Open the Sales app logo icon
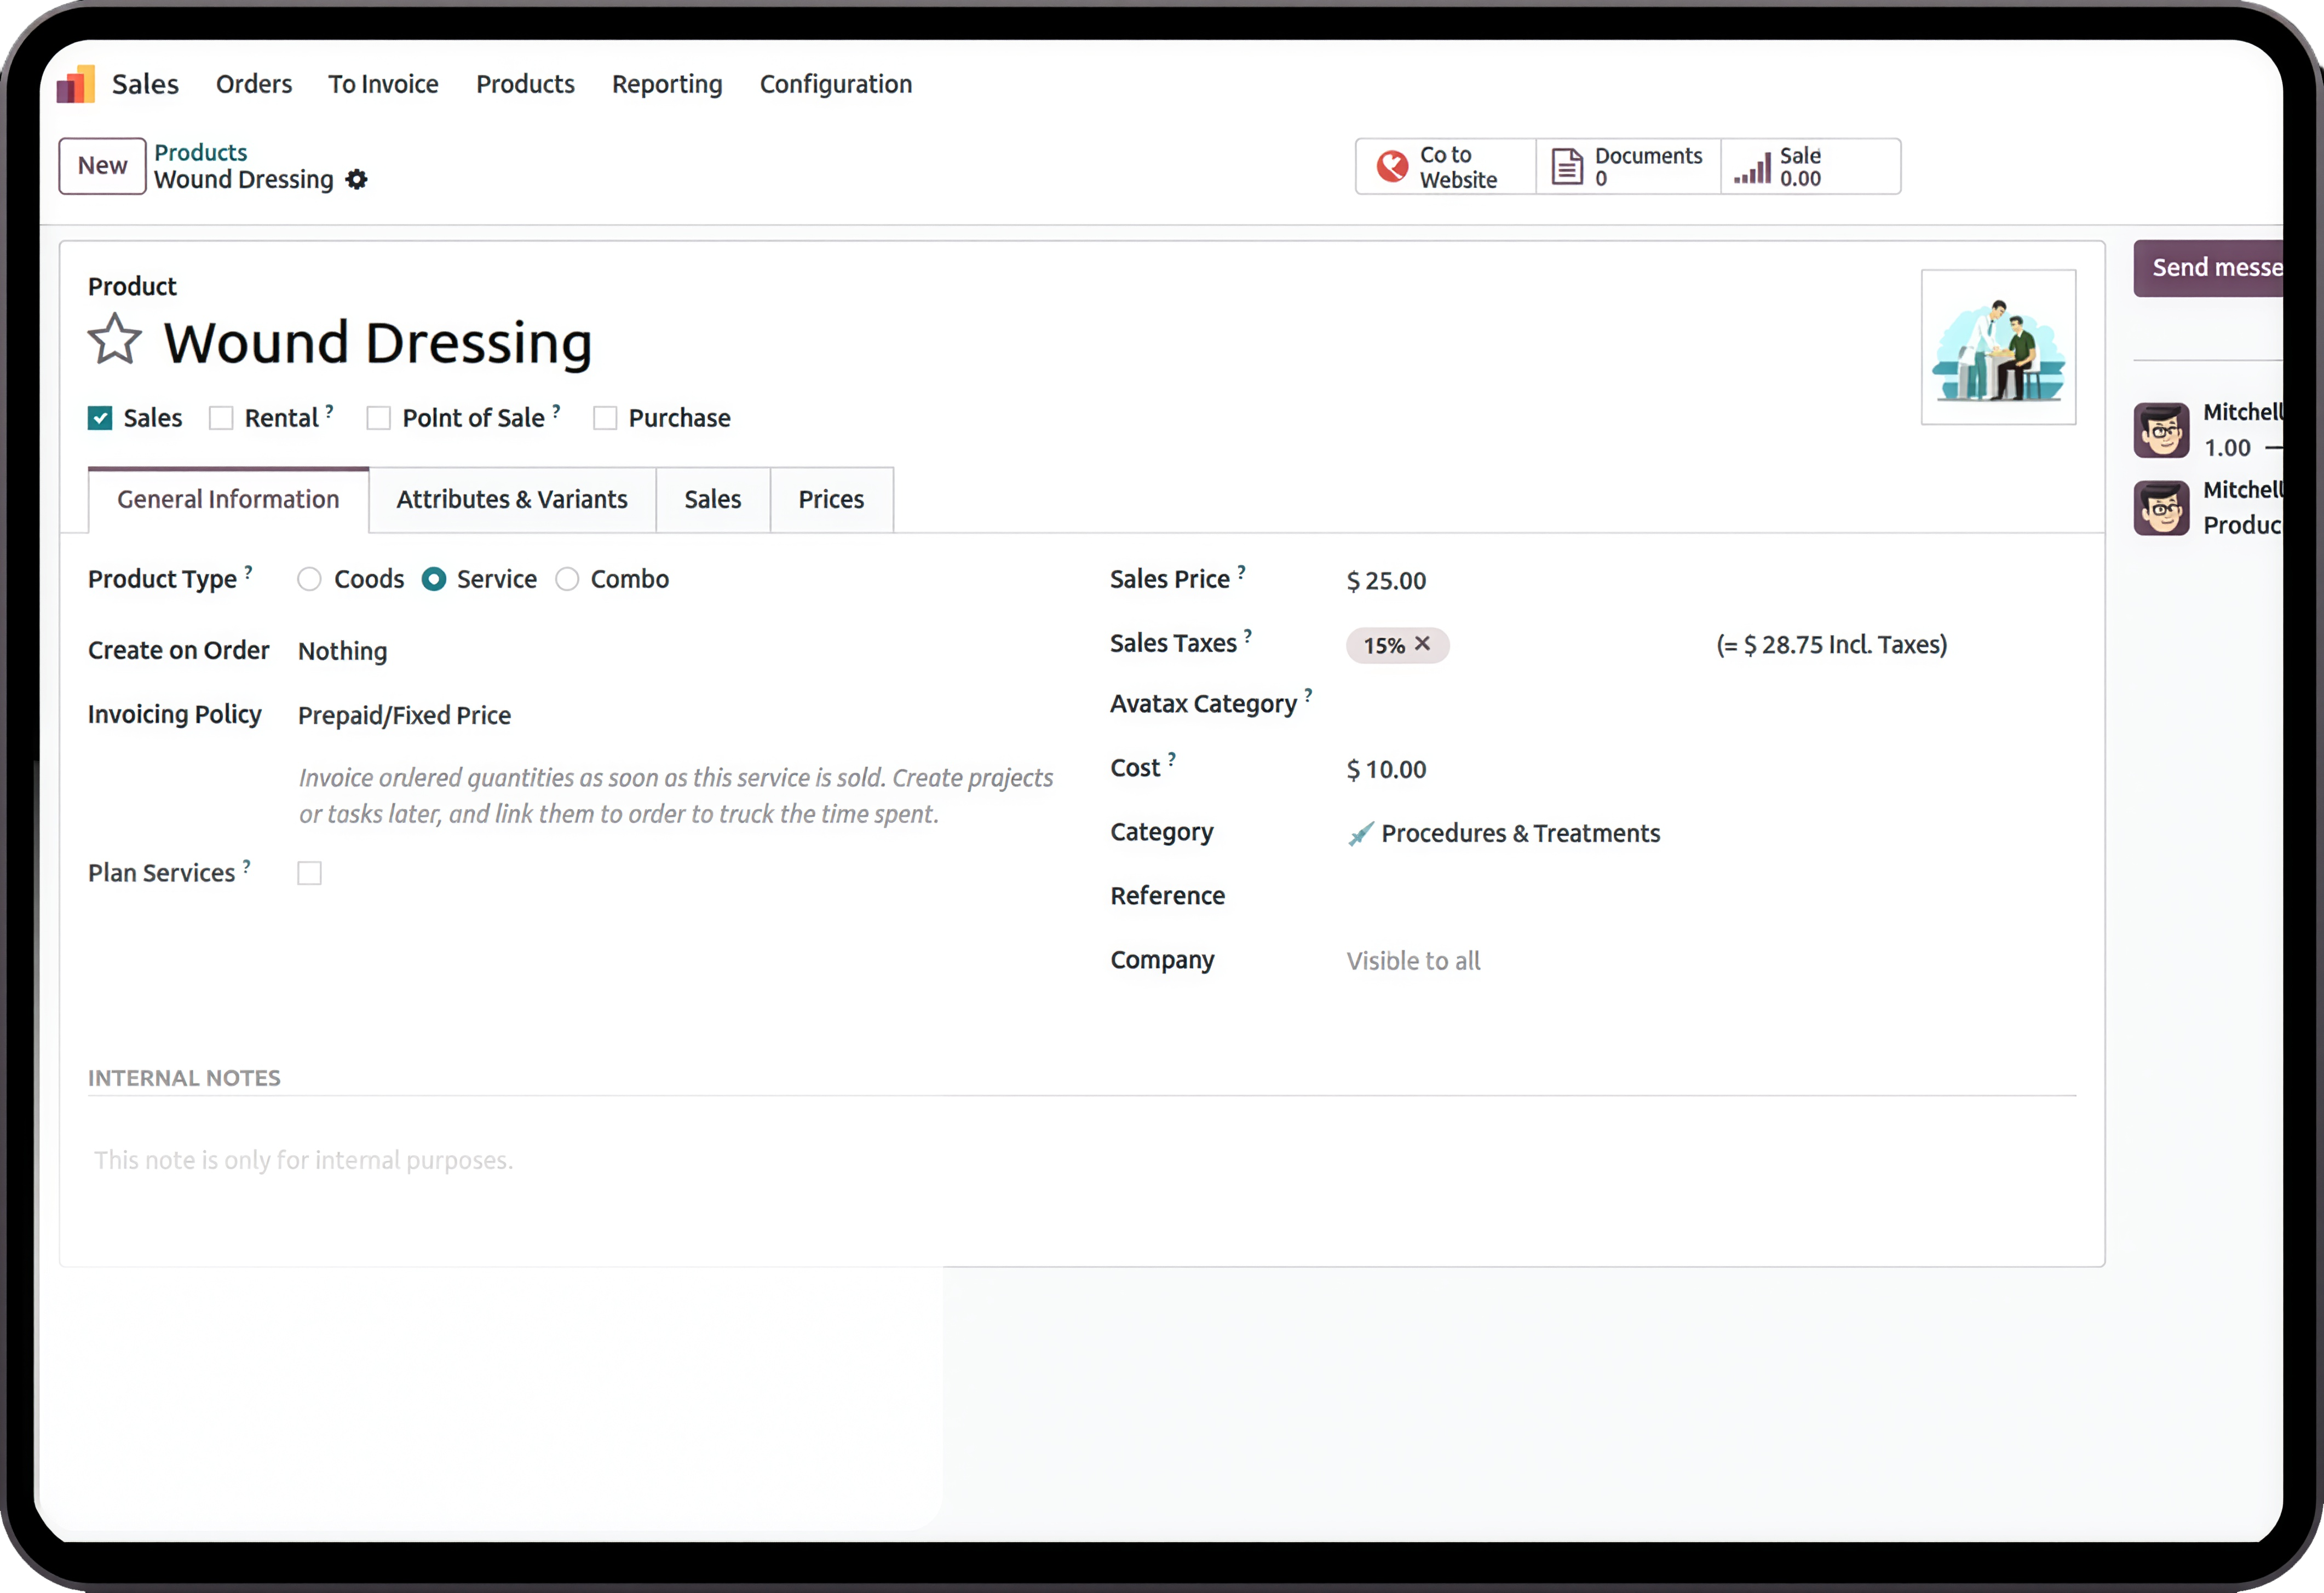 [x=76, y=84]
